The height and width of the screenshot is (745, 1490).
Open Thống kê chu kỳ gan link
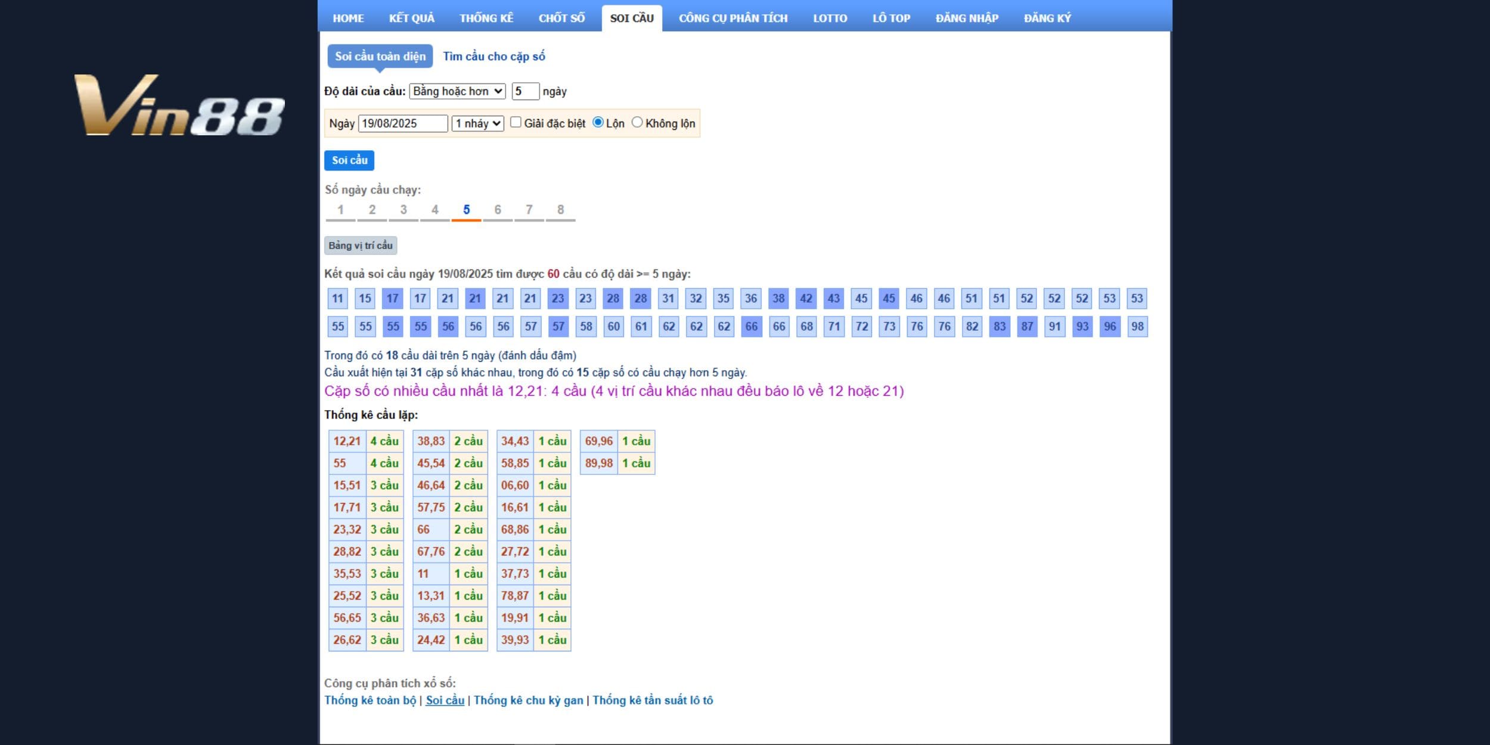click(x=528, y=700)
